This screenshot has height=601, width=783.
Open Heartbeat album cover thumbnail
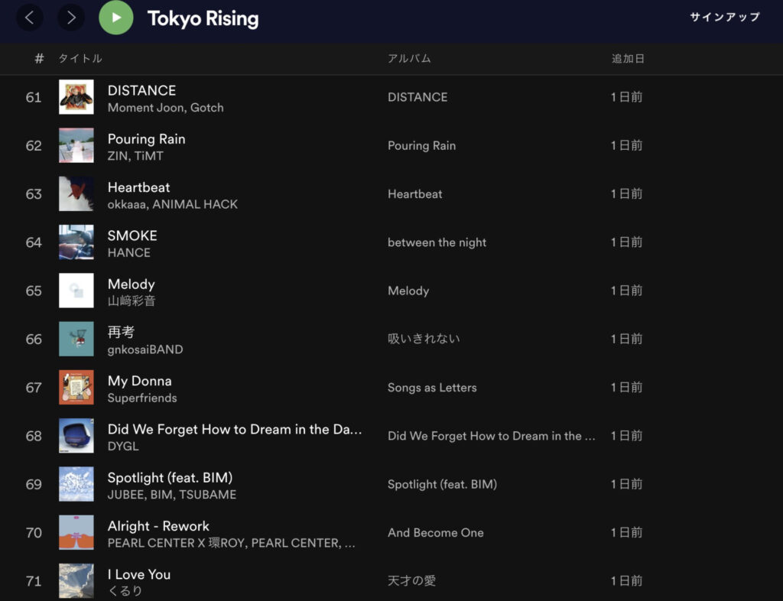(76, 193)
